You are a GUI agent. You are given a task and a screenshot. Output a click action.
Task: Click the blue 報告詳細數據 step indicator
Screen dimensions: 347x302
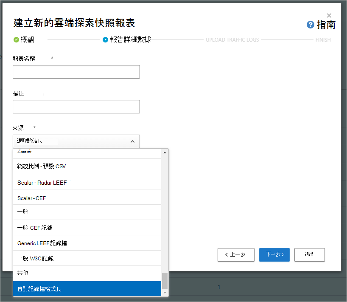coord(106,40)
